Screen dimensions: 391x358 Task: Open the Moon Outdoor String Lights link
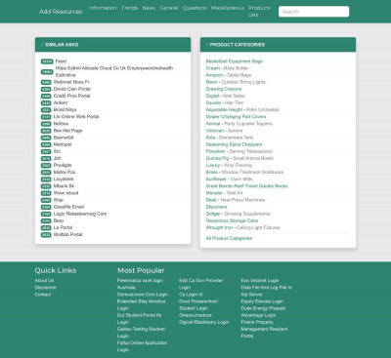coord(236,82)
